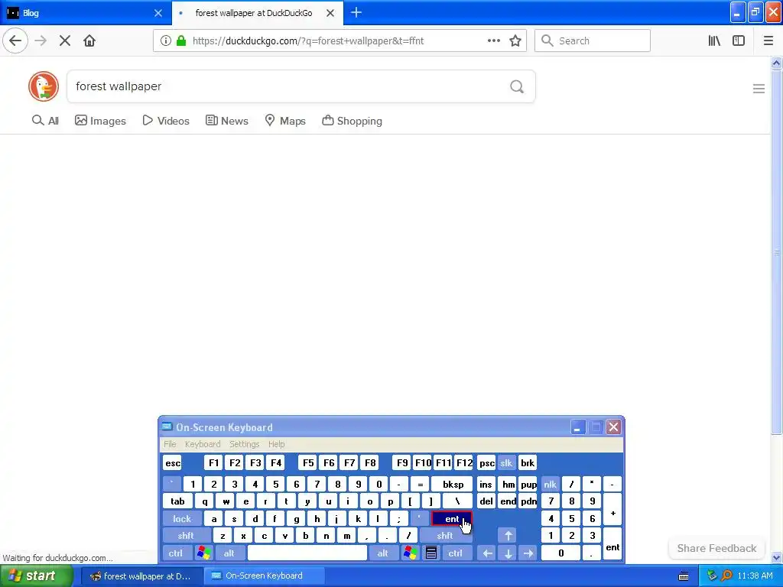Viewport: 783px width, 587px height.
Task: Open Help menu in On-Screen Keyboard
Action: pyautogui.click(x=276, y=444)
